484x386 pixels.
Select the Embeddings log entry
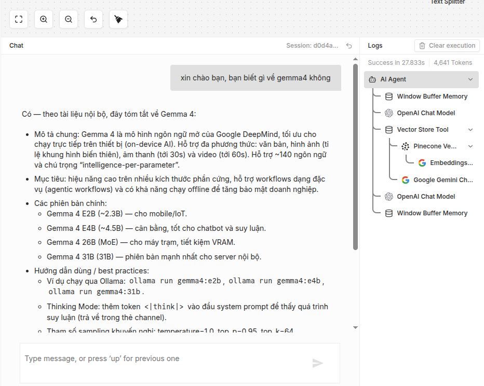(x=451, y=163)
